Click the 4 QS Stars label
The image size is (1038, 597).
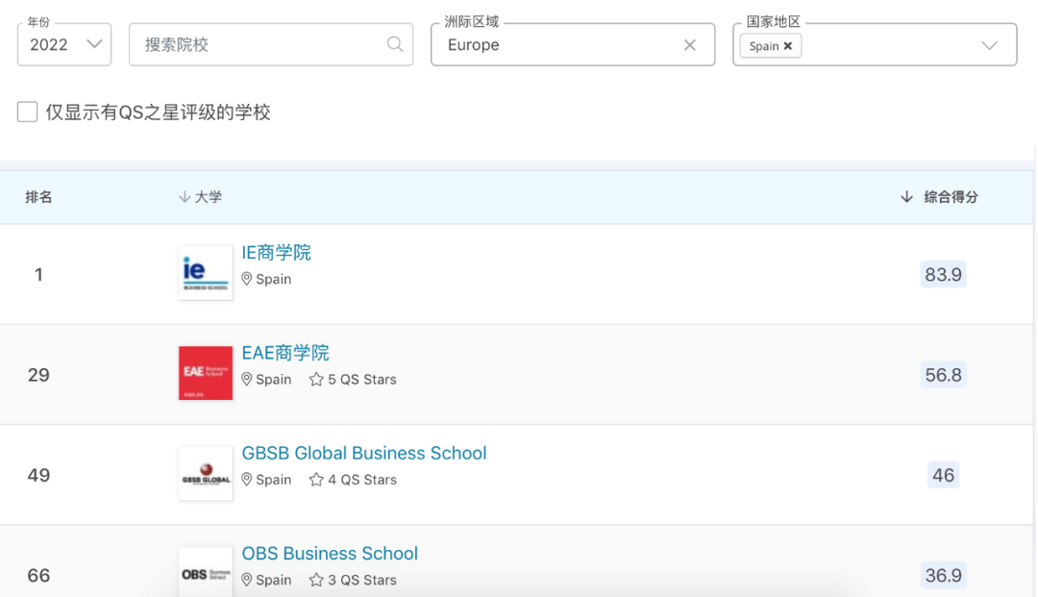362,479
